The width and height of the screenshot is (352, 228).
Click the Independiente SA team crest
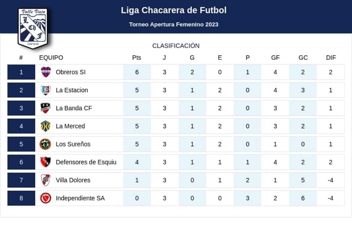click(45, 198)
